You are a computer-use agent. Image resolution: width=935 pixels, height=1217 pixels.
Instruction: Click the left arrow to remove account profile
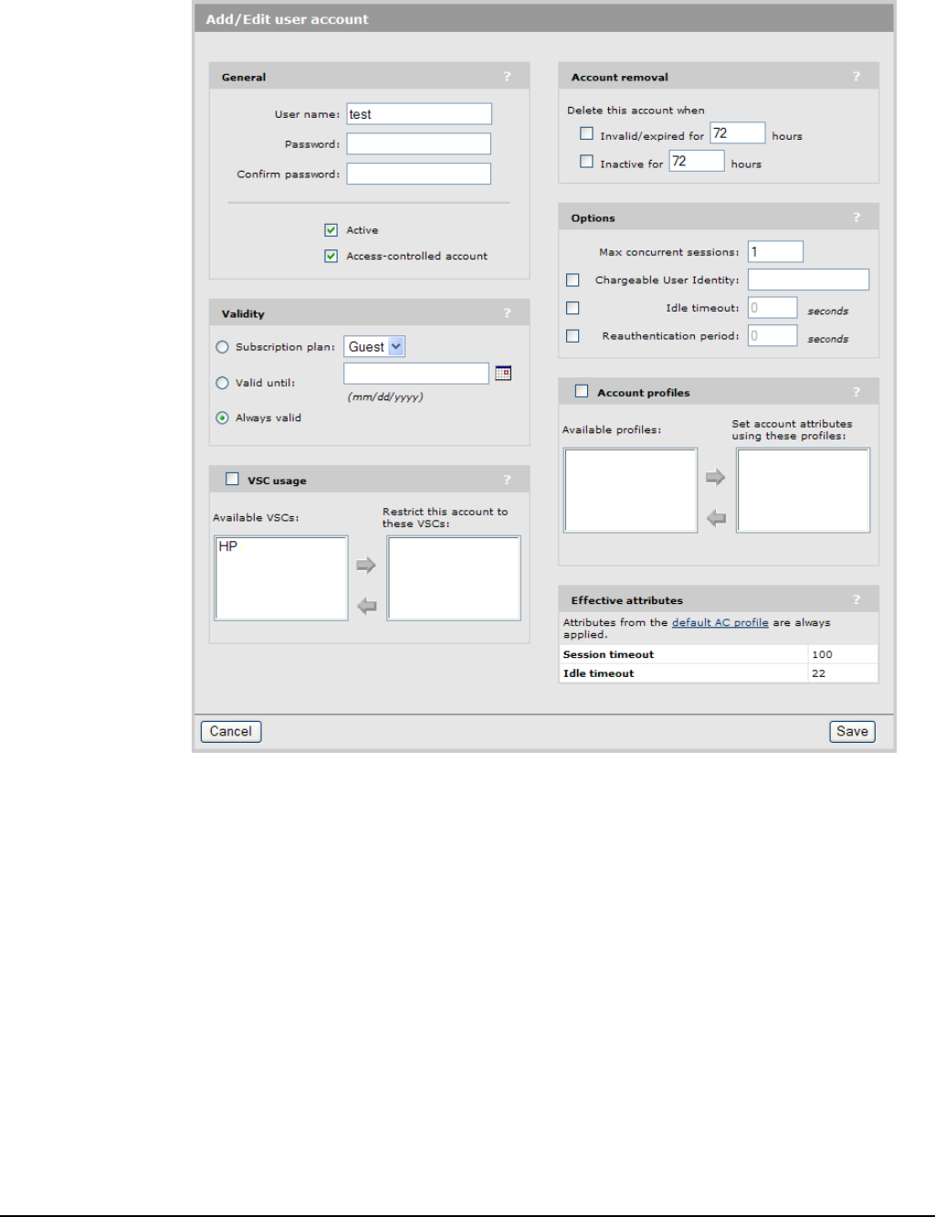[x=716, y=518]
